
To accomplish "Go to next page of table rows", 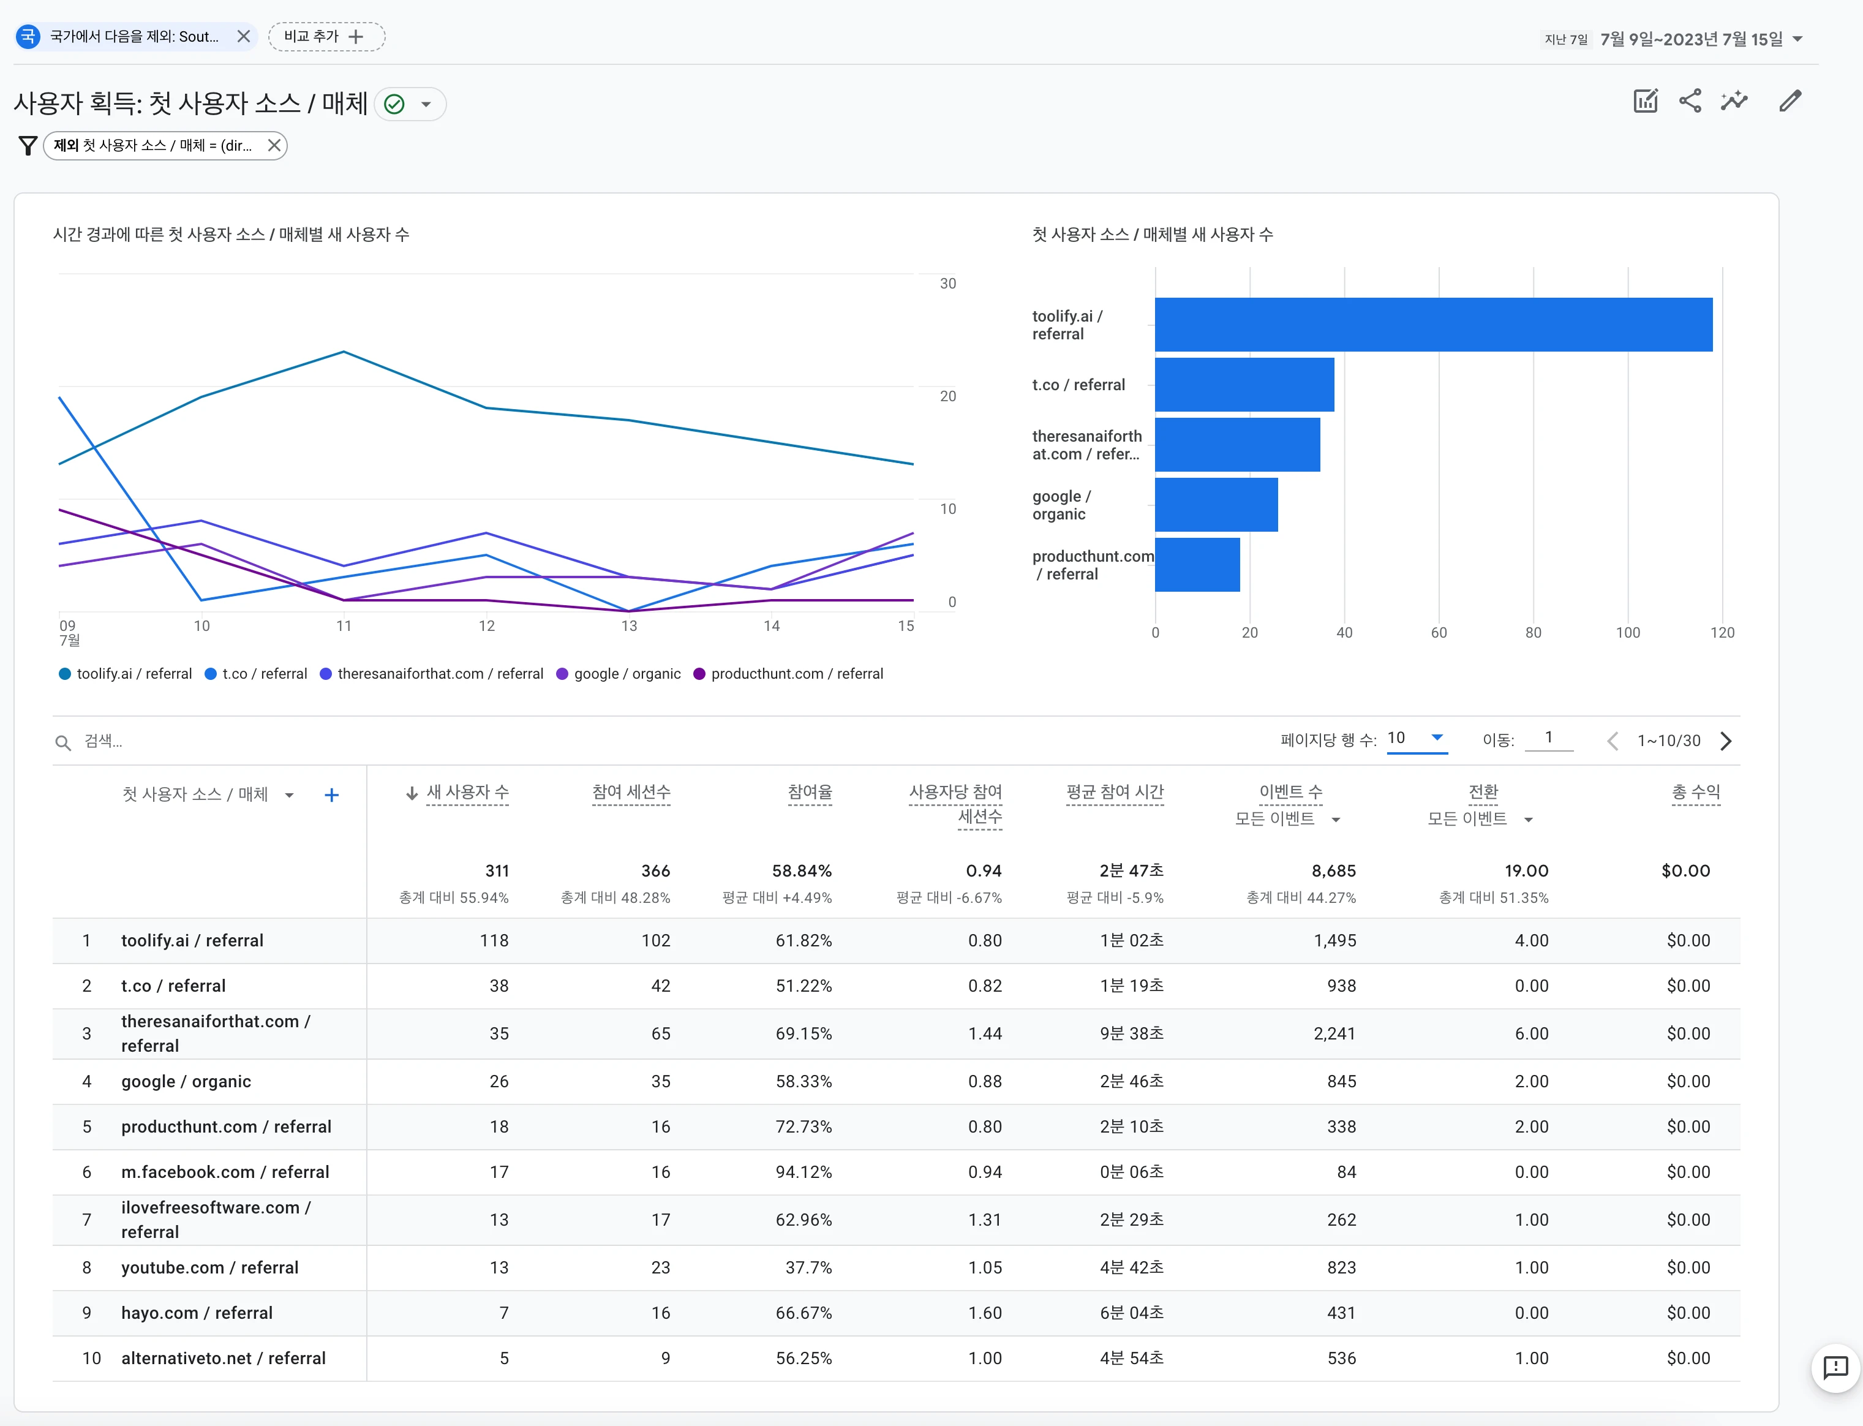I will tap(1725, 741).
